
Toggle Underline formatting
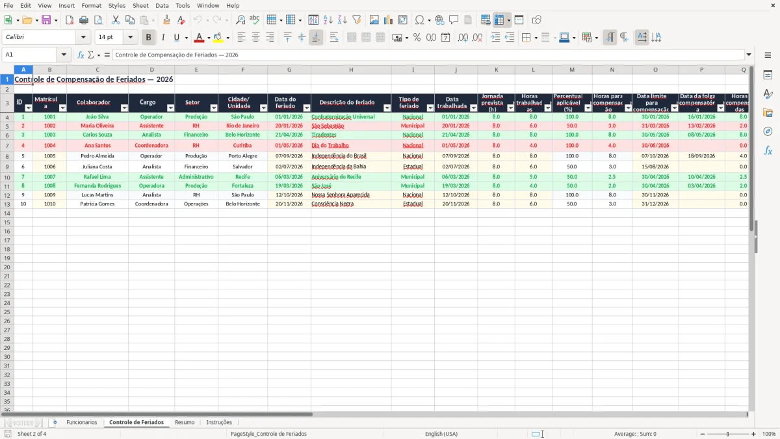176,38
